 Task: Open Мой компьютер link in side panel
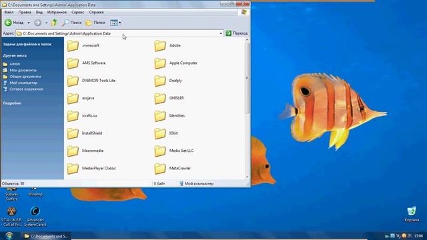coord(23,83)
